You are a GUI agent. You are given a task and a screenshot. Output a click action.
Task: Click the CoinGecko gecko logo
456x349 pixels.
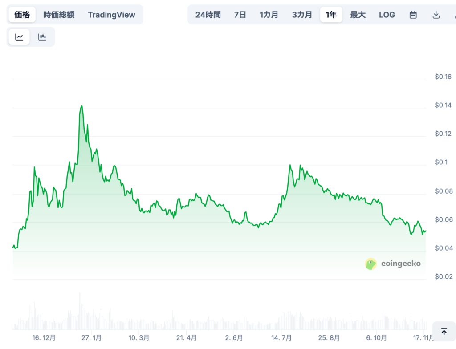[x=371, y=264]
